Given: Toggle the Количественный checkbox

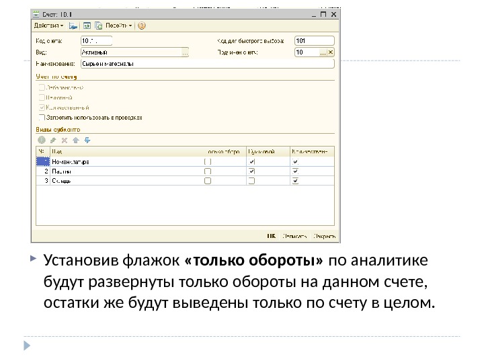Looking at the screenshot, I should (x=42, y=108).
